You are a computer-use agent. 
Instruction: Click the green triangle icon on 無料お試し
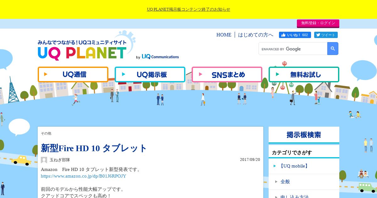[277, 74]
